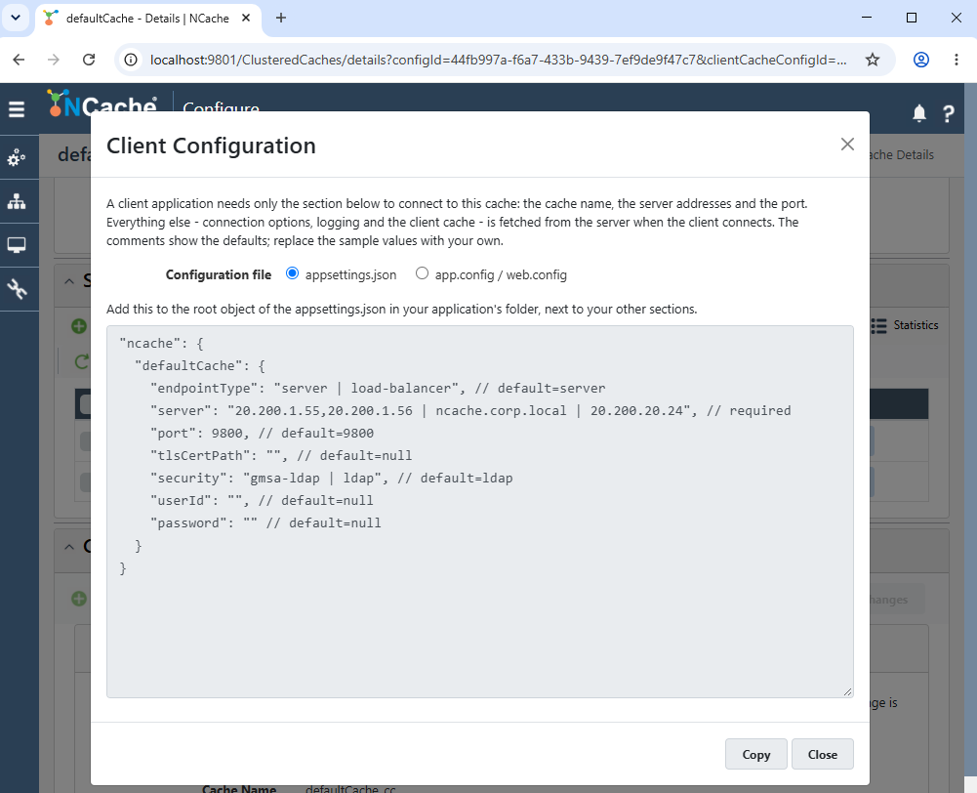Bookmark this page with the star icon
977x793 pixels.
coord(873,60)
